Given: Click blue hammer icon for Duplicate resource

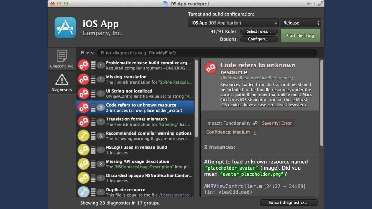Looking at the screenshot, I should point(83,192).
